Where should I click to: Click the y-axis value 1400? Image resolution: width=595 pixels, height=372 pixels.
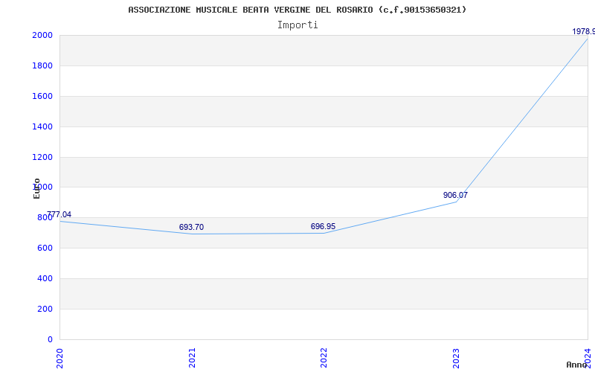click(42, 126)
